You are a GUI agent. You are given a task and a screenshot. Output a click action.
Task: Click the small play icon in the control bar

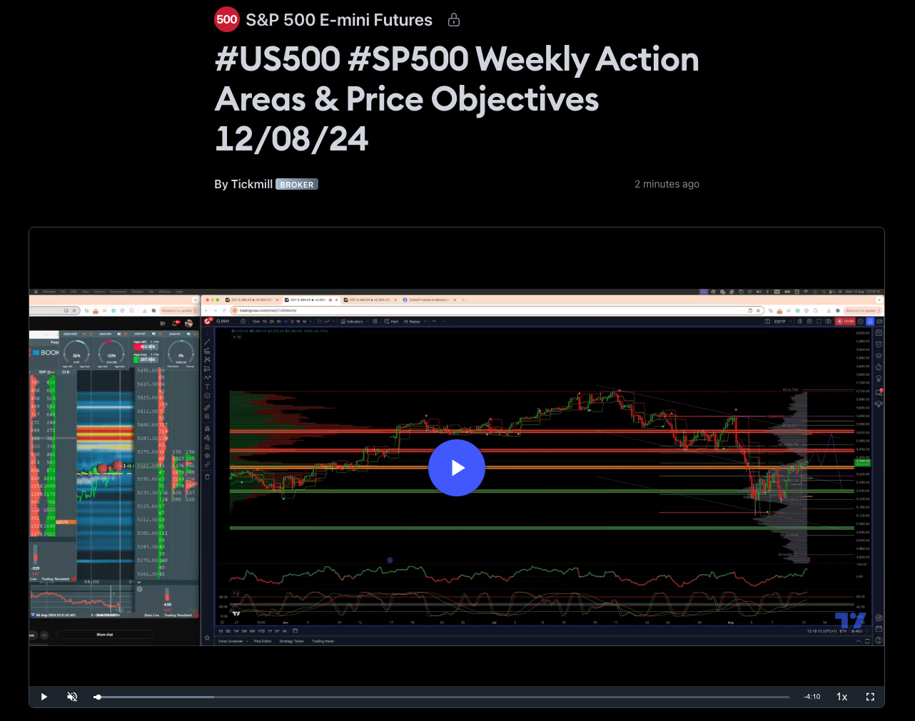coord(44,697)
